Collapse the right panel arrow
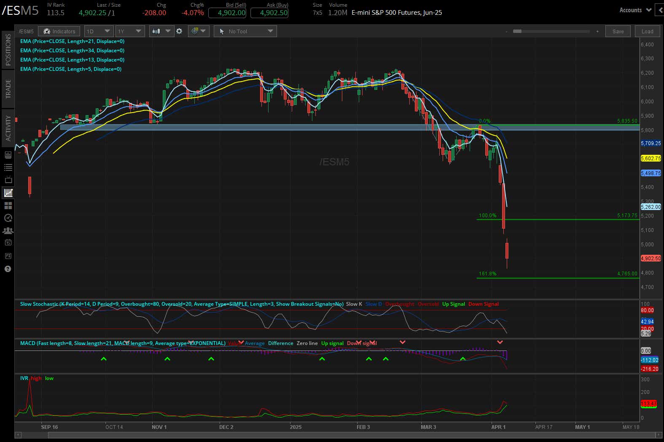 660,10
